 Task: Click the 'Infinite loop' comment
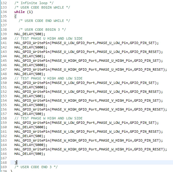point(34,3)
